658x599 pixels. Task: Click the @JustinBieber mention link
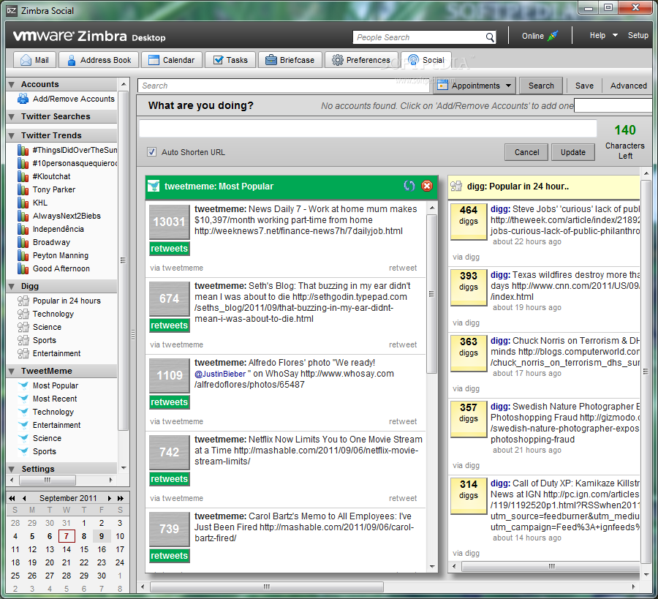pyautogui.click(x=220, y=374)
